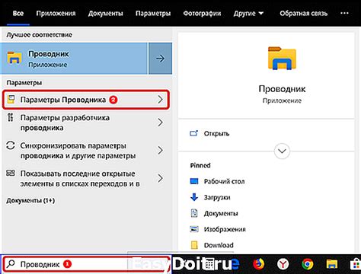Click the Загрузки down-arrow icon
361x274 pixels.
point(194,197)
